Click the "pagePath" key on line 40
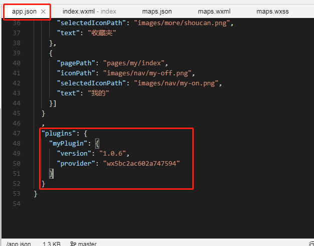The image size is (314, 246). click(76, 63)
